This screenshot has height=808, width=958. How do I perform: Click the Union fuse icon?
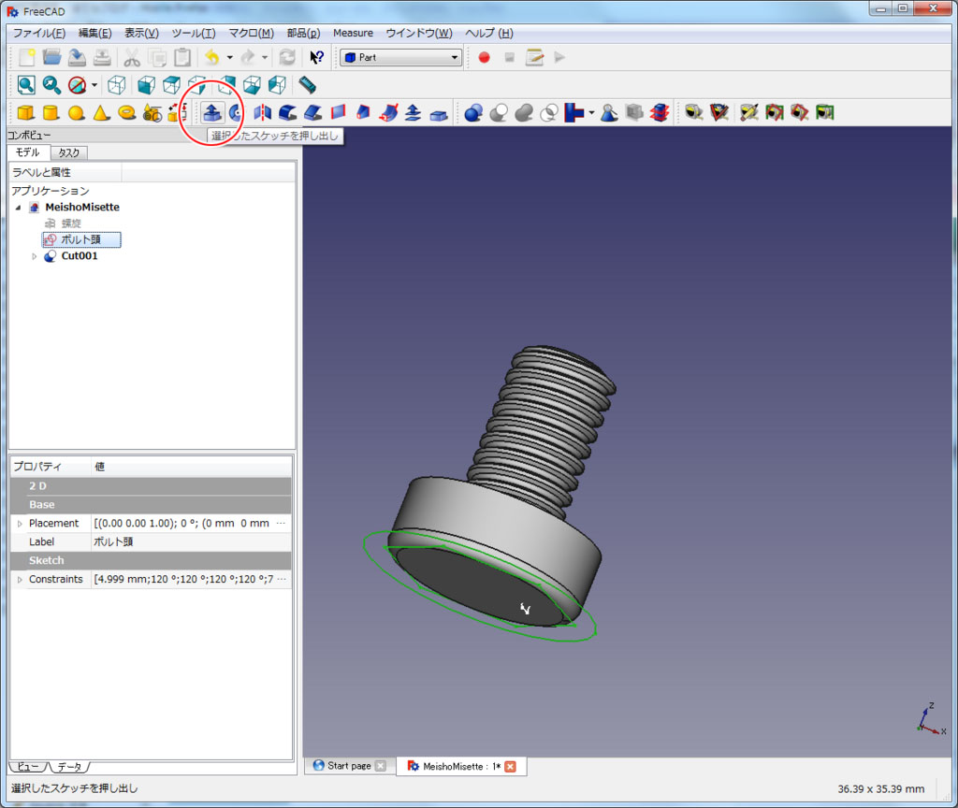coord(524,112)
